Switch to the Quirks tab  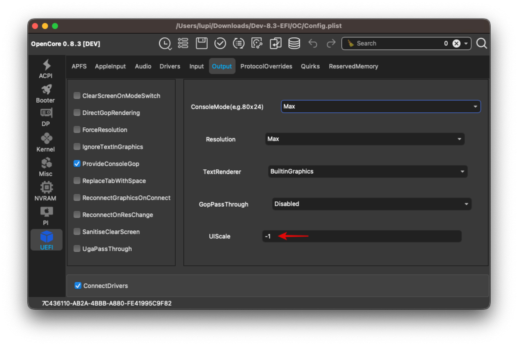coord(310,66)
